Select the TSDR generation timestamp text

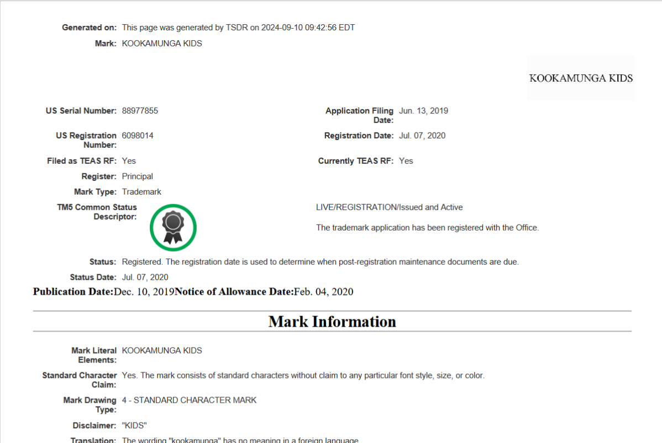pyautogui.click(x=238, y=28)
